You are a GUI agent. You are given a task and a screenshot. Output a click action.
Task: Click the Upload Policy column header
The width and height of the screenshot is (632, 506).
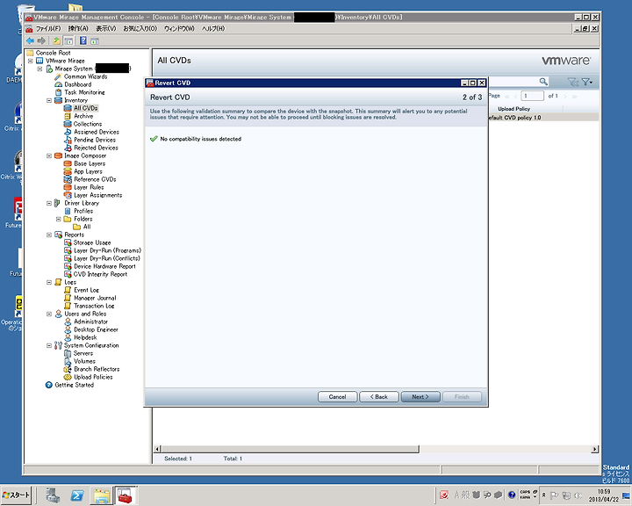coord(513,109)
